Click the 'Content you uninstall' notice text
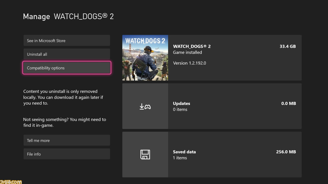This screenshot has width=328, height=184. pos(63,97)
